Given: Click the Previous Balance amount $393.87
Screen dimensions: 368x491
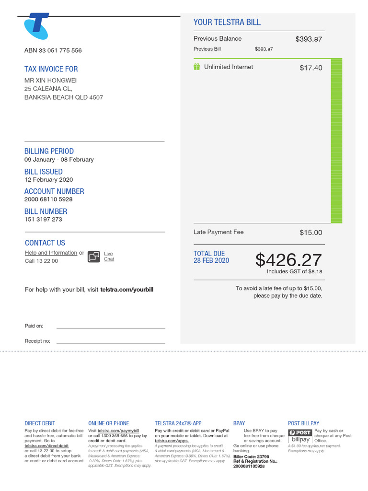Looking at the screenshot, I should pyautogui.click(x=309, y=39).
